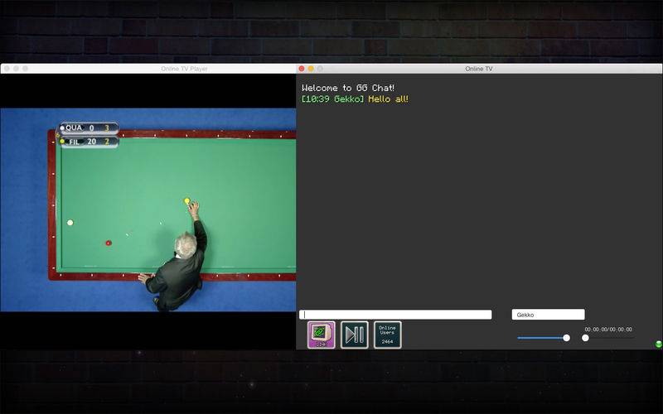Image resolution: width=663 pixels, height=414 pixels.
Task: Select the 'Hello all!' chat message
Action: tap(388, 99)
